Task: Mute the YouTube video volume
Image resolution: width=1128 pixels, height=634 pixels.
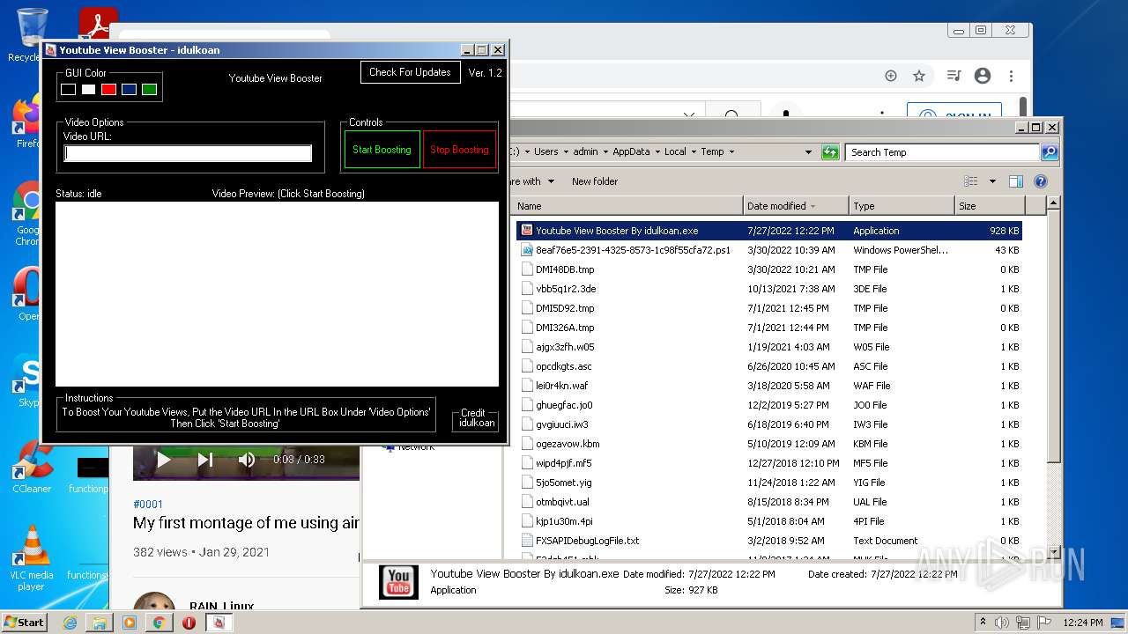Action: 247,459
